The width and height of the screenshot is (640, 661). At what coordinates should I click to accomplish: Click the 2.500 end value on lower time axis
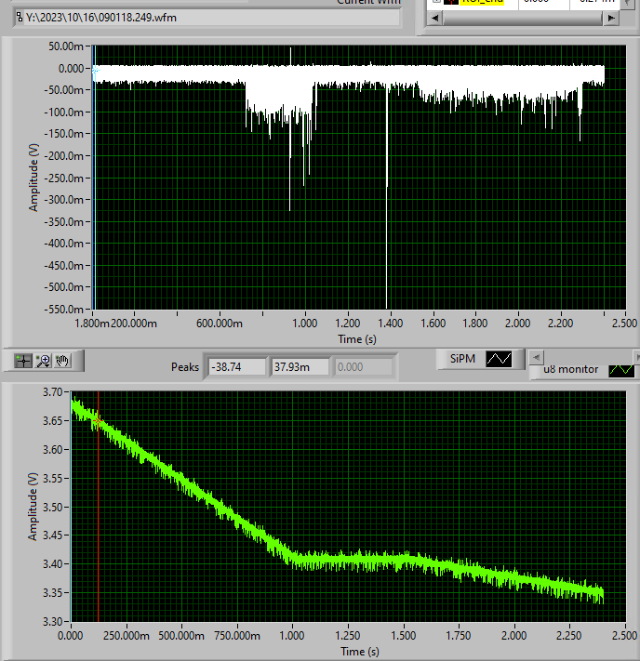(624, 635)
